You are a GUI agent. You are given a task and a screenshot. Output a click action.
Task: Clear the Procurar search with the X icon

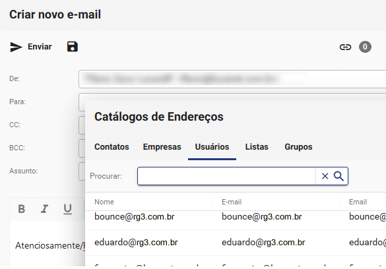[x=325, y=176]
